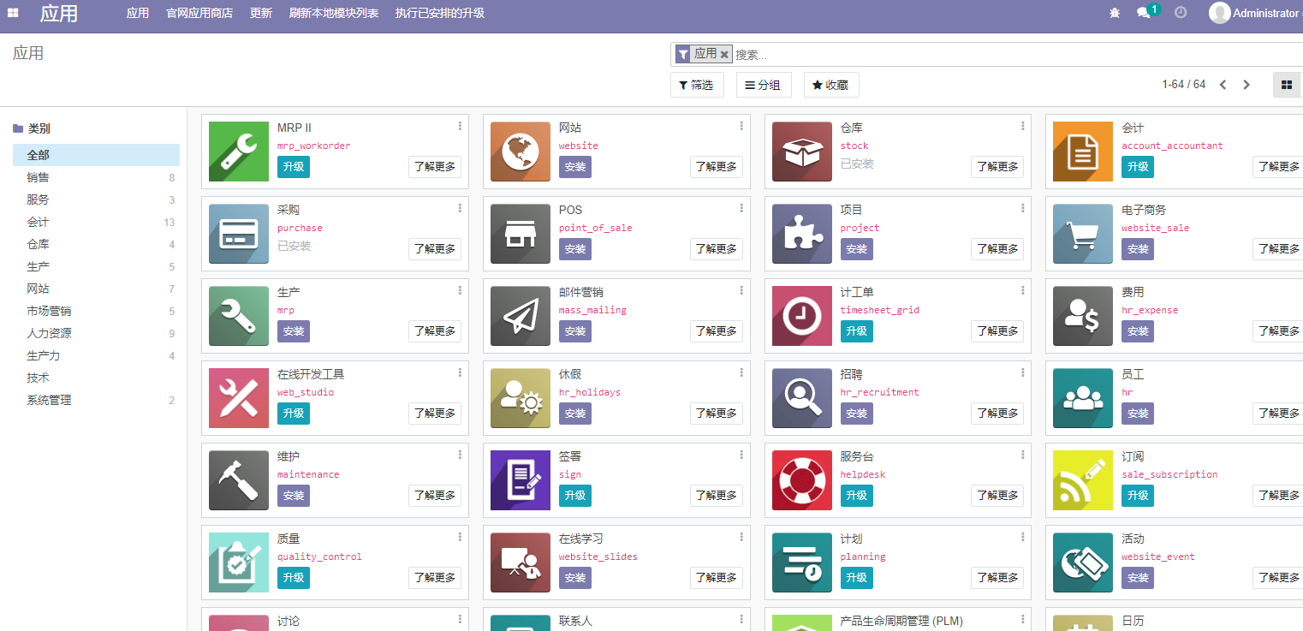Image resolution: width=1303 pixels, height=631 pixels.
Task: Click the 招聘 magnifier app icon
Action: coord(802,398)
